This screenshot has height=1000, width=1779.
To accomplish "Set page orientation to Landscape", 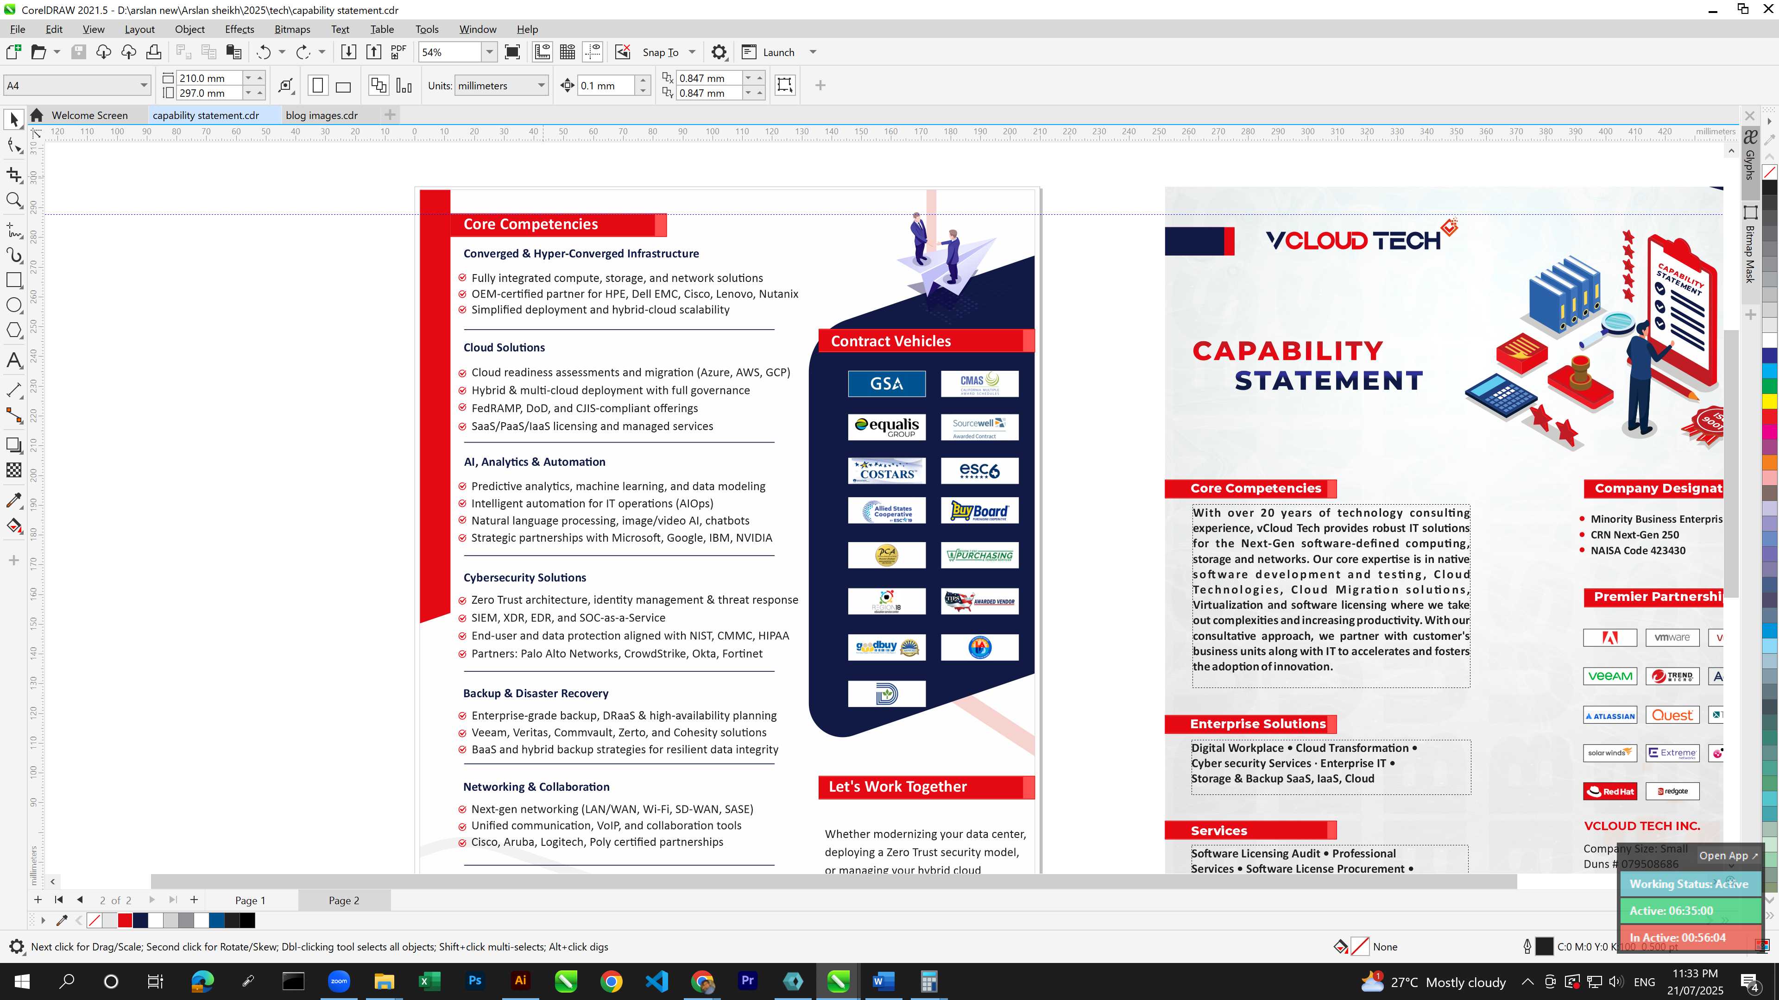I will (343, 86).
